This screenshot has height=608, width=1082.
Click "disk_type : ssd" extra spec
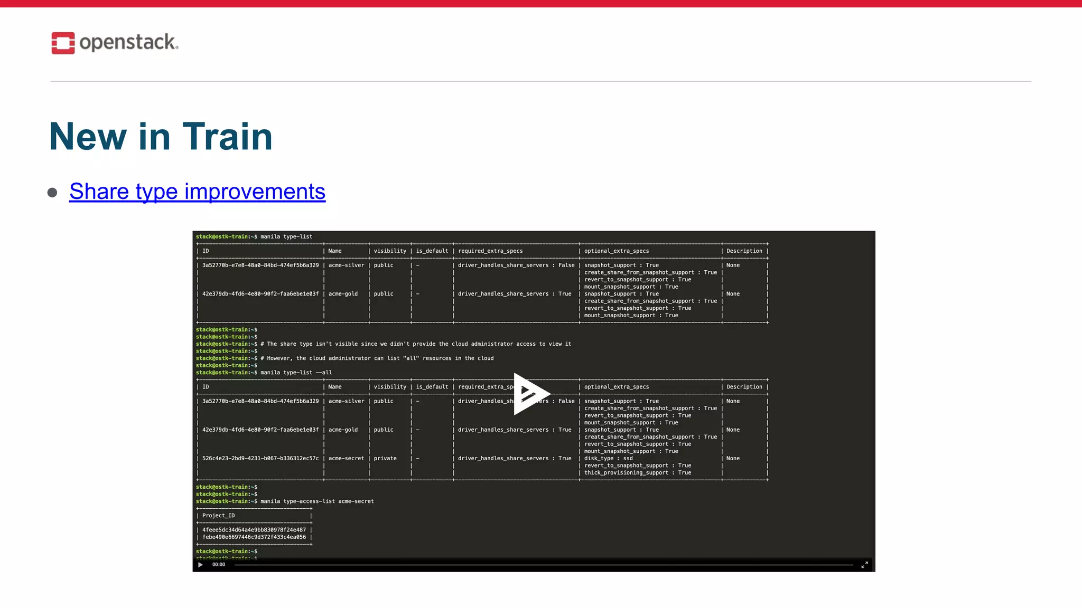(x=608, y=459)
